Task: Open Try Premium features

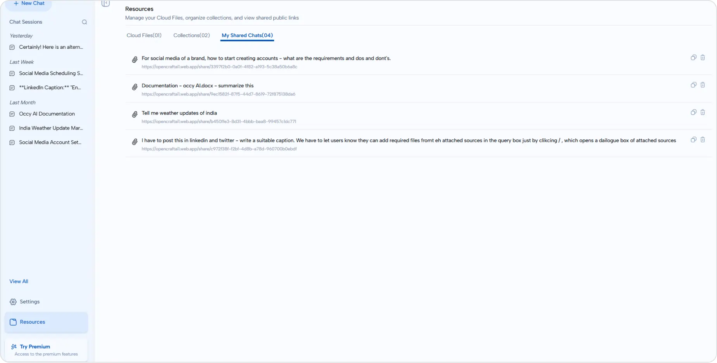Action: click(x=35, y=347)
